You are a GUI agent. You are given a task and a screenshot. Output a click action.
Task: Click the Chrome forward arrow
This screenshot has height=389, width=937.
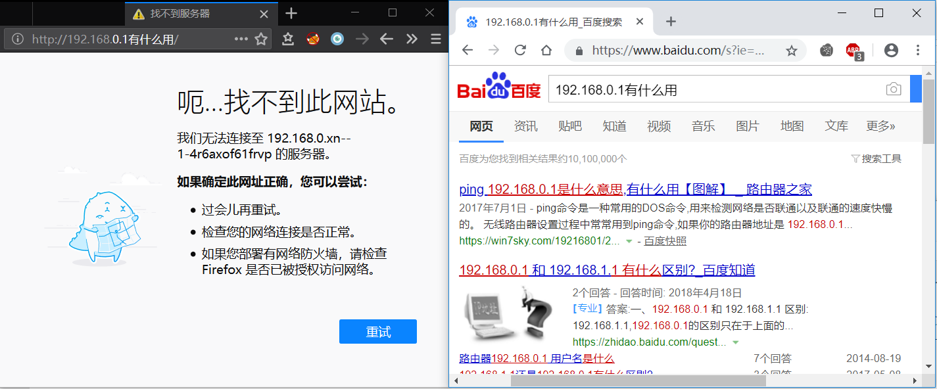[494, 51]
